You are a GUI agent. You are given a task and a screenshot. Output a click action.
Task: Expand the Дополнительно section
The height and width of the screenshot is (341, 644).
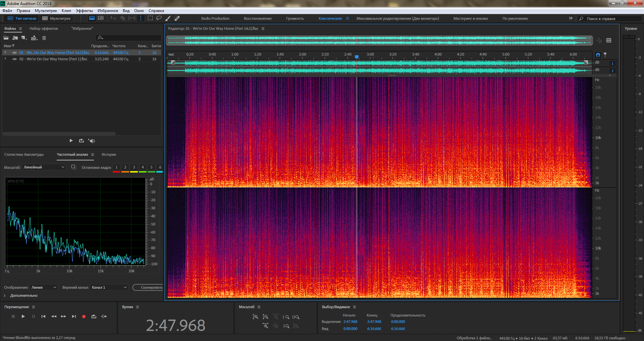[x=5, y=295]
